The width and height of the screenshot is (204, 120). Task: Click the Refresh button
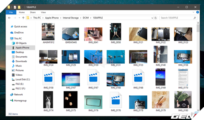(x=155, y=18)
